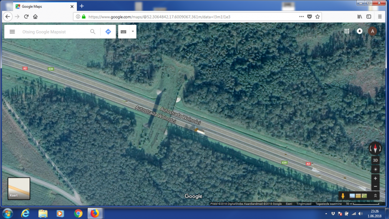
Task: Click the Tingimused terms link
Action: pyautogui.click(x=305, y=204)
